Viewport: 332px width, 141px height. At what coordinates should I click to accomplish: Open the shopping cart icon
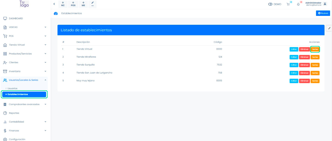click(288, 4)
